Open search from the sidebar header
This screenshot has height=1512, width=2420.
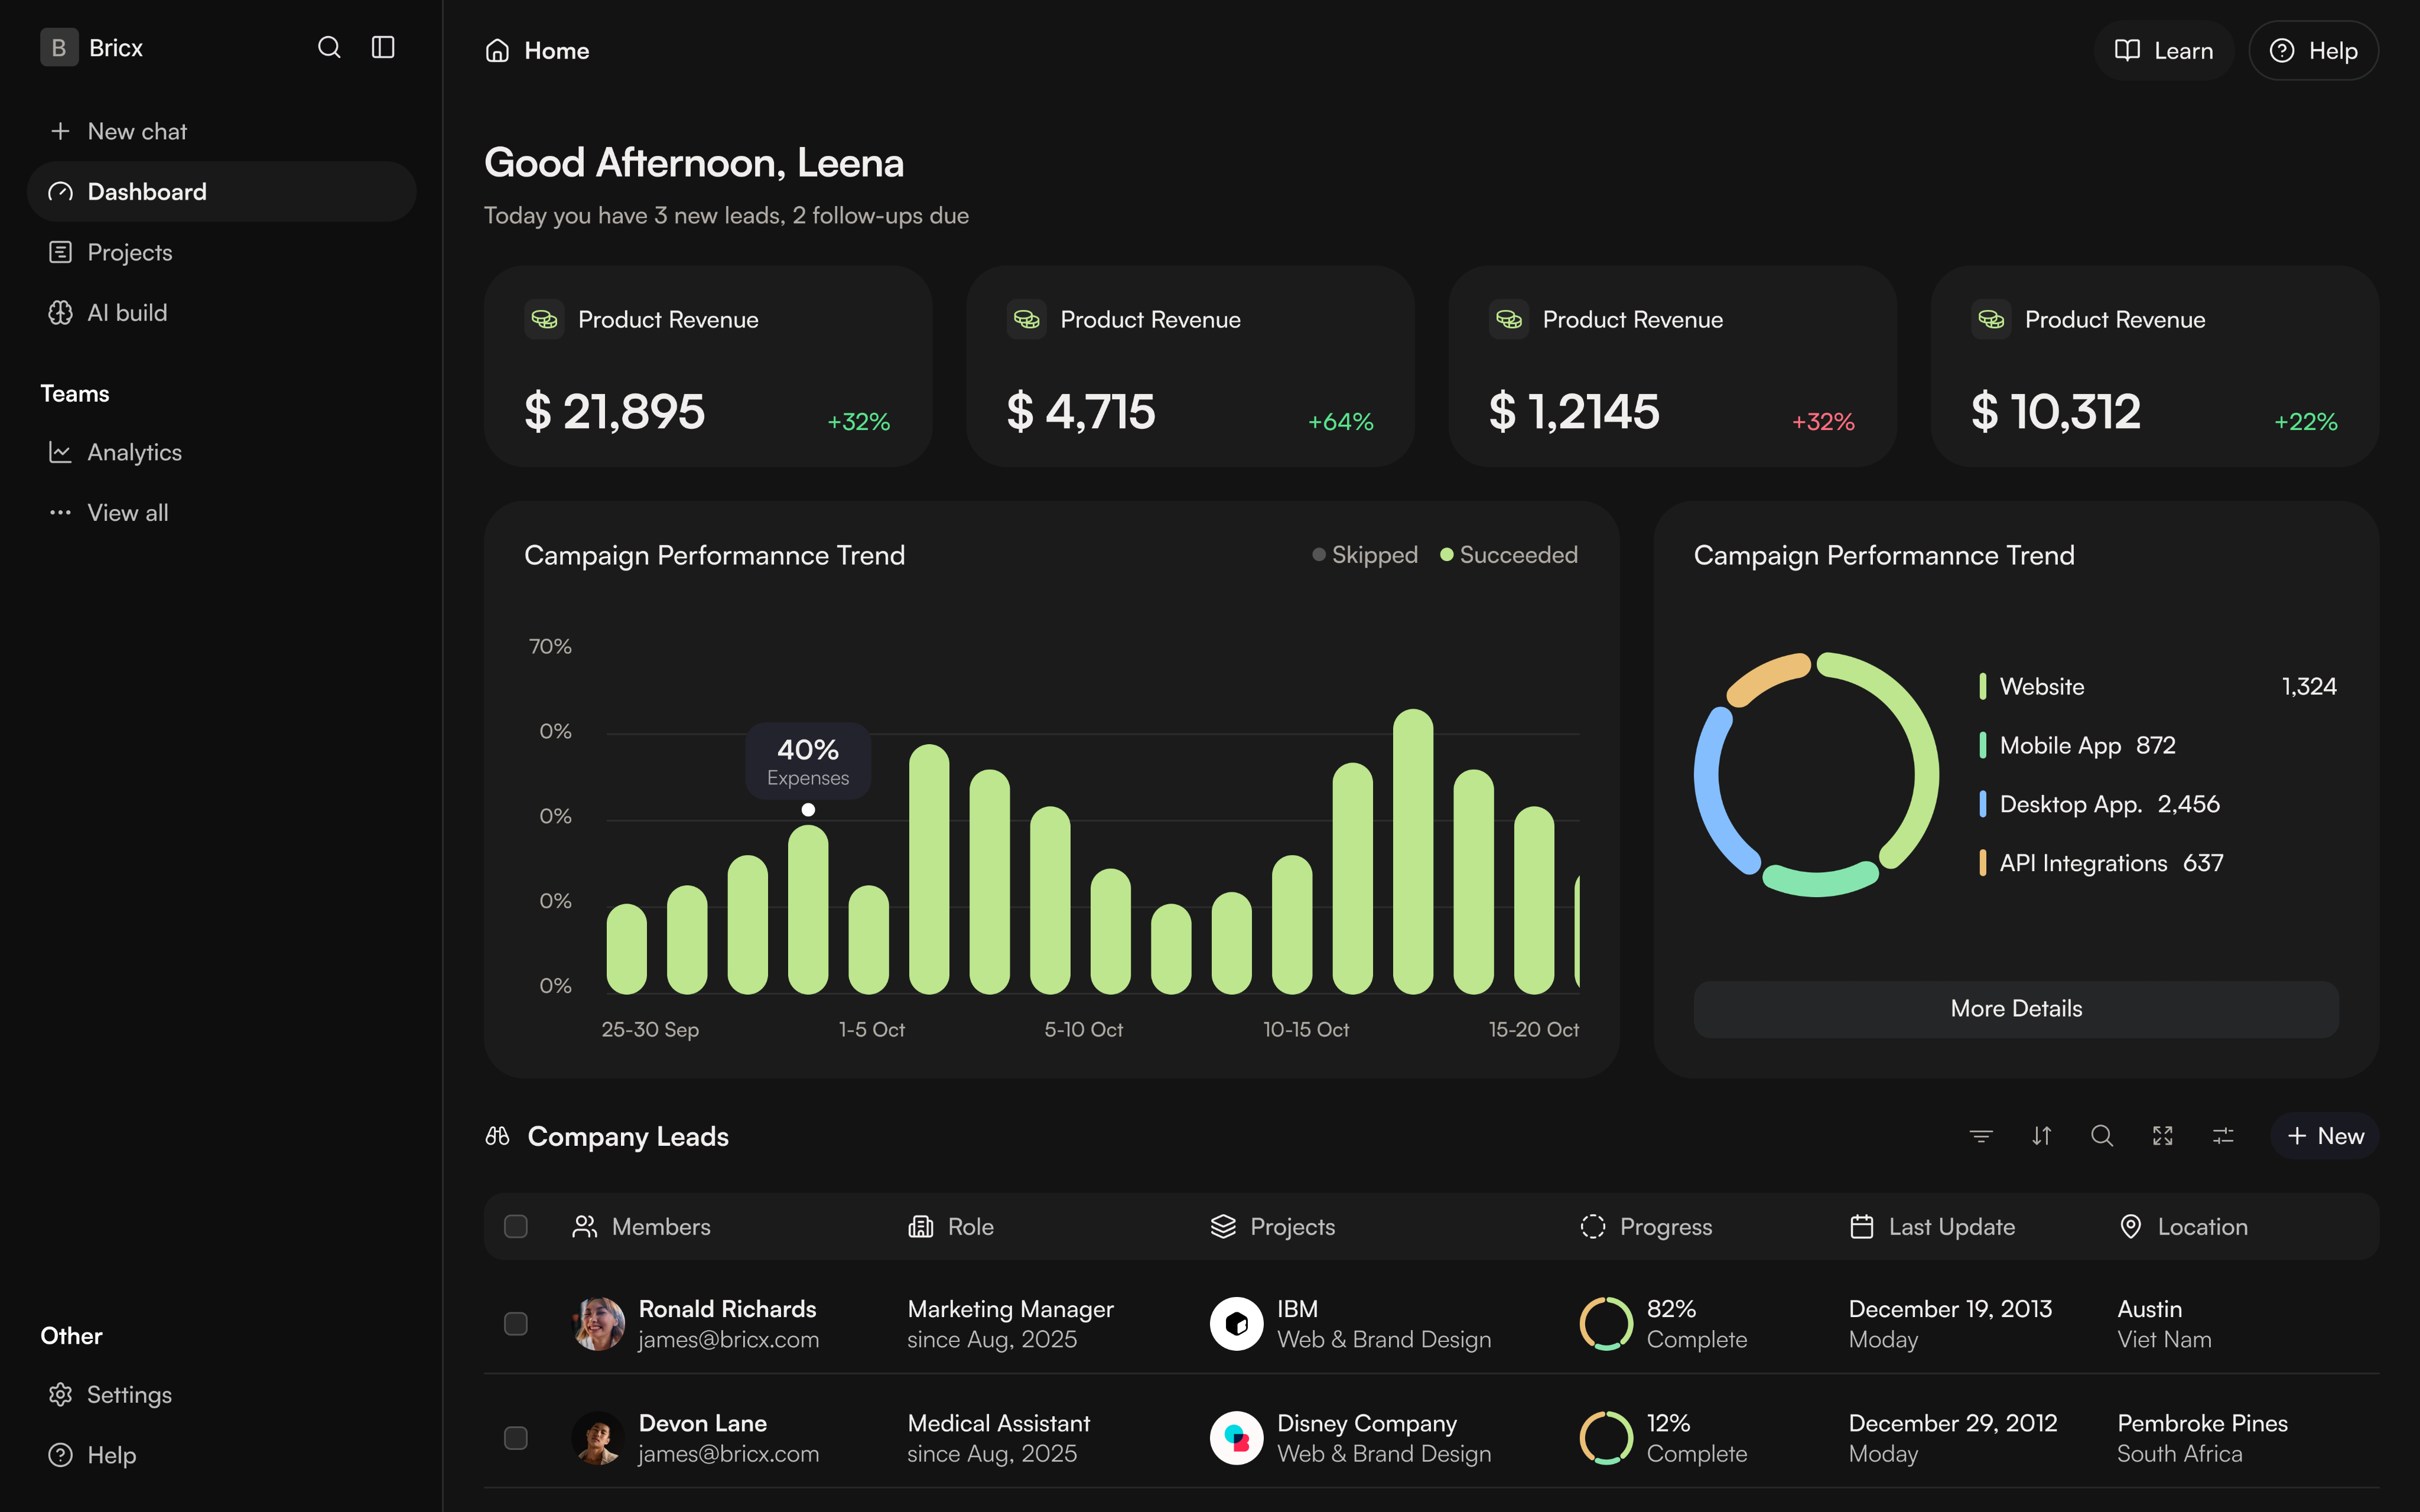[x=329, y=48]
